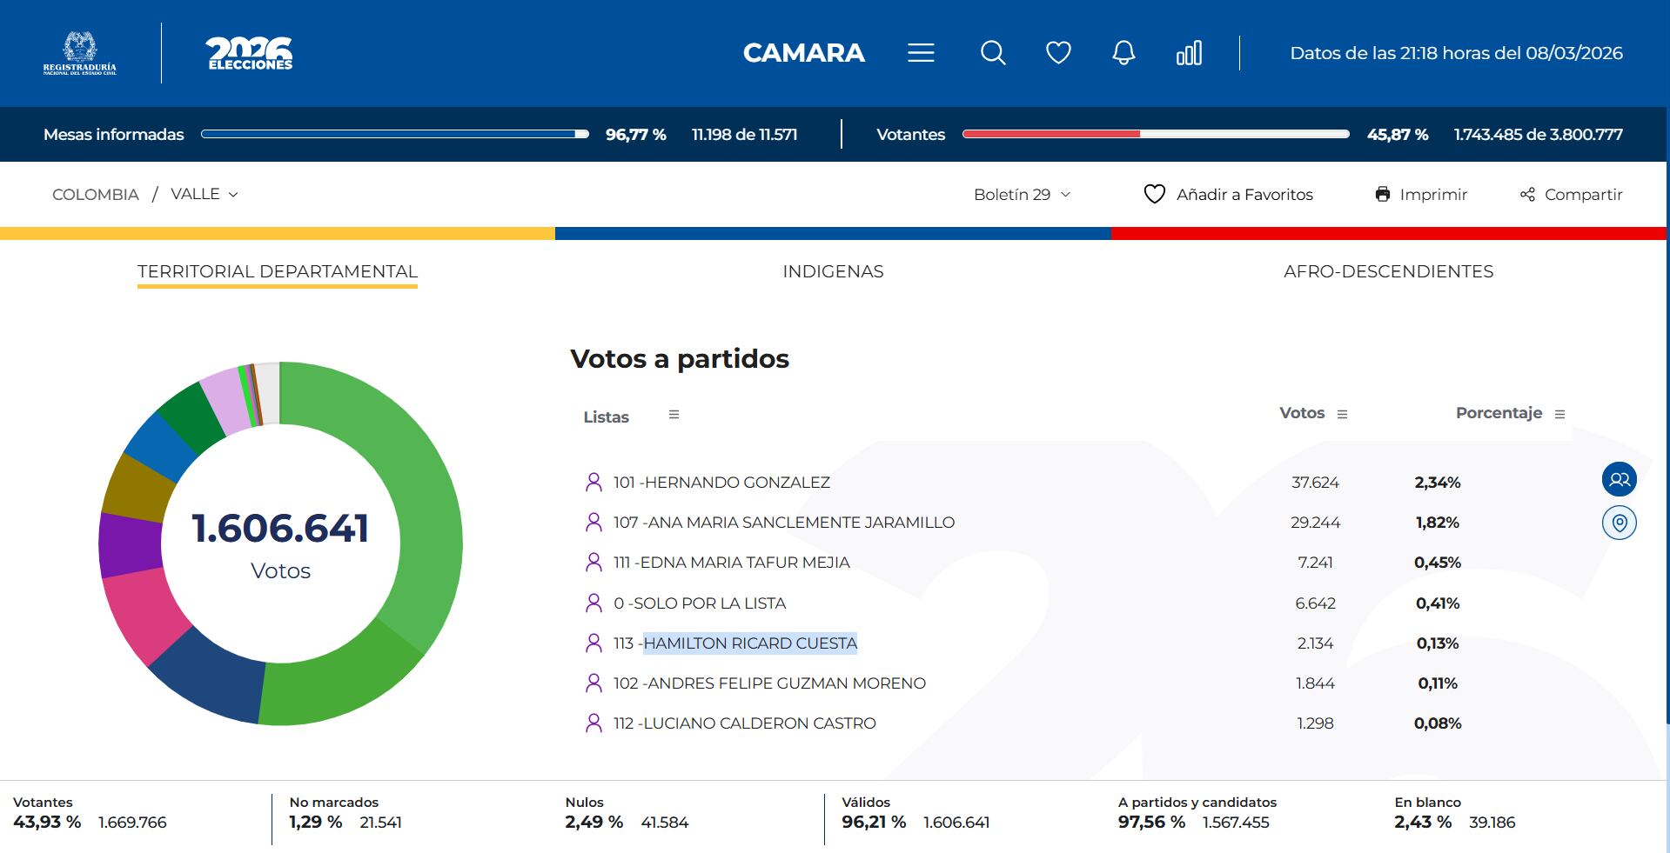Select the person icon beside HERNANDO GONZALEZ
The width and height of the screenshot is (1670, 853).
pyautogui.click(x=594, y=482)
